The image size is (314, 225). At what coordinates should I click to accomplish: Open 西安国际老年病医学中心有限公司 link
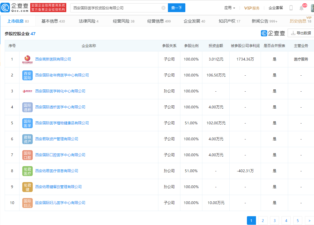(x=62, y=75)
